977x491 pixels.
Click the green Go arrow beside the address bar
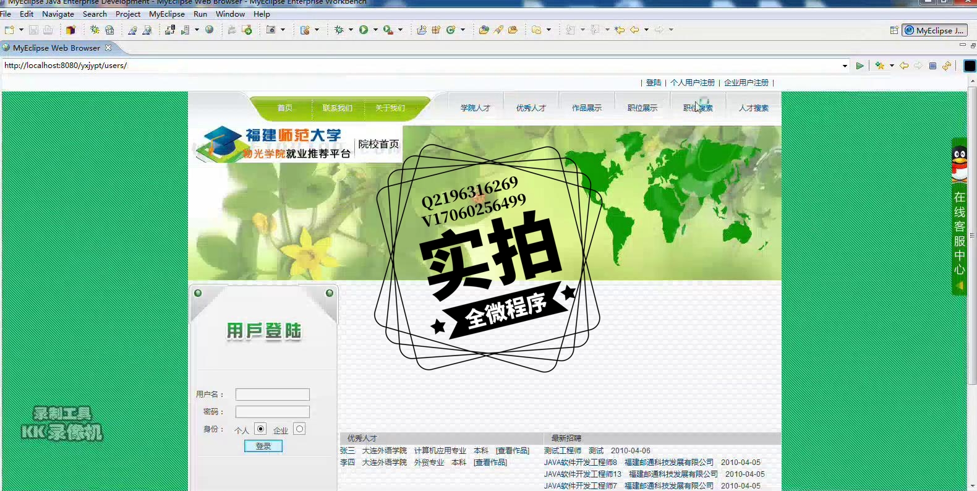click(x=860, y=66)
